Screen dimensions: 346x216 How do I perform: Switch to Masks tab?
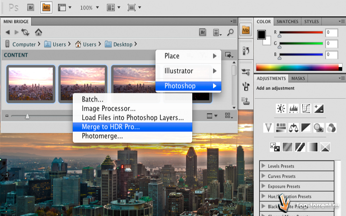298,79
